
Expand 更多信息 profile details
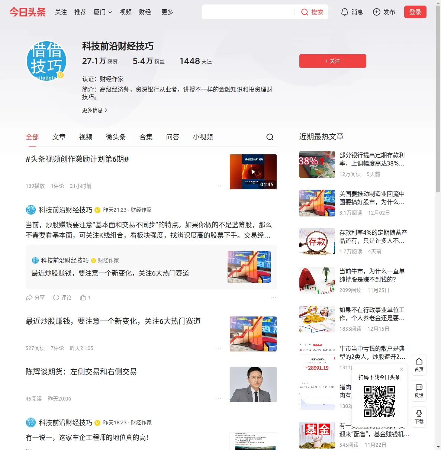point(95,110)
